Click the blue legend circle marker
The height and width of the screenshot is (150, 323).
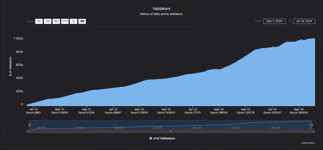click(151, 138)
